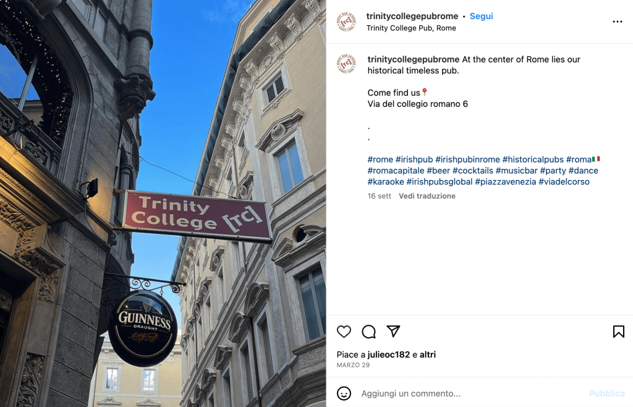Click the Vedi traduzione link
Viewport: 633px width, 407px height.
[427, 196]
